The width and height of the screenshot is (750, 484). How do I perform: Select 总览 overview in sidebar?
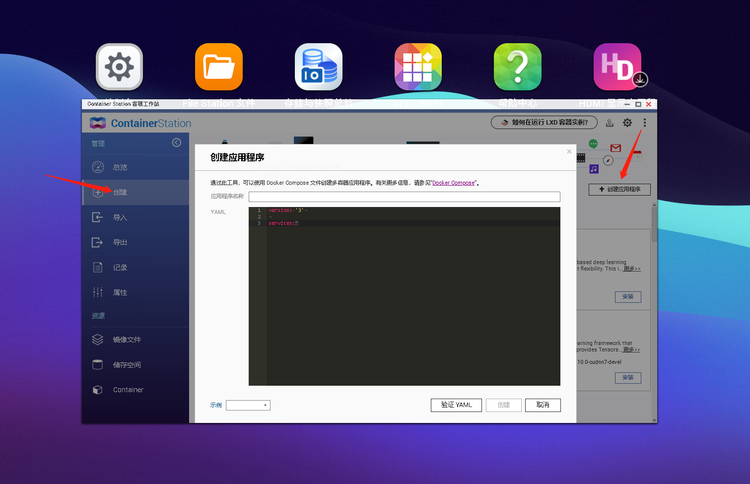point(120,167)
